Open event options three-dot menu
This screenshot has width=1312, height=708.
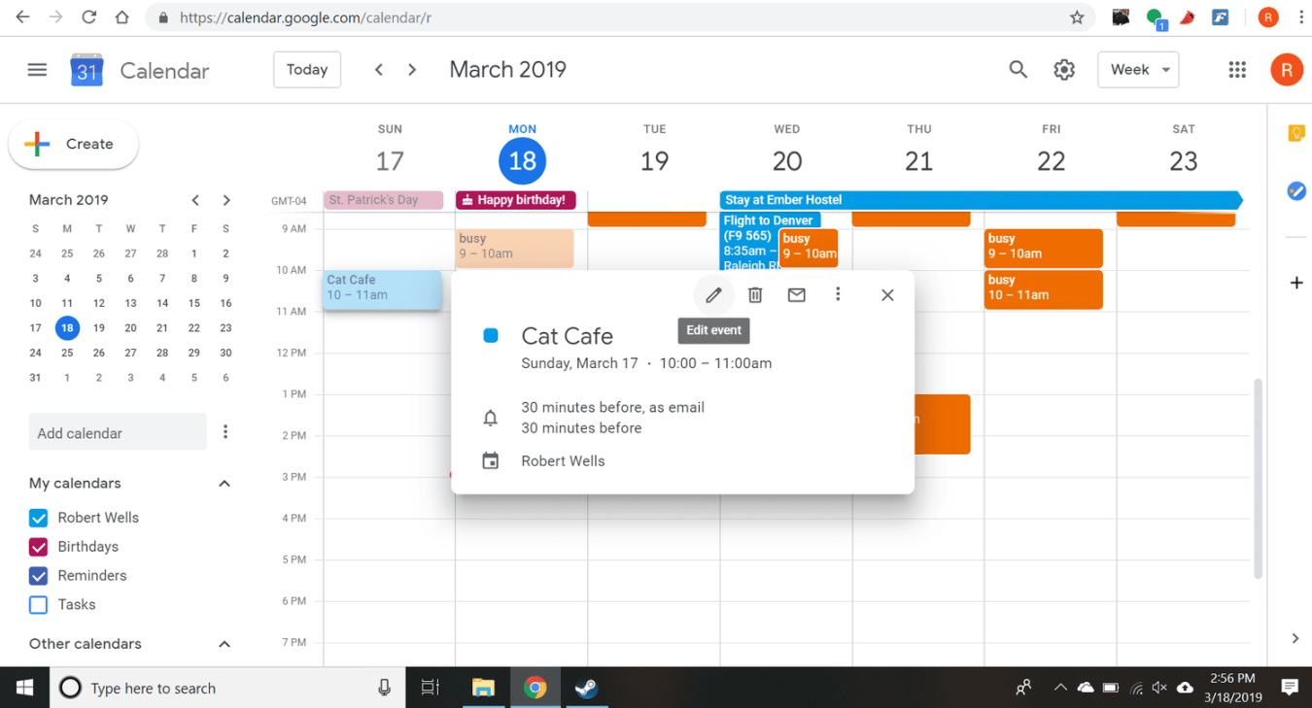(x=838, y=294)
